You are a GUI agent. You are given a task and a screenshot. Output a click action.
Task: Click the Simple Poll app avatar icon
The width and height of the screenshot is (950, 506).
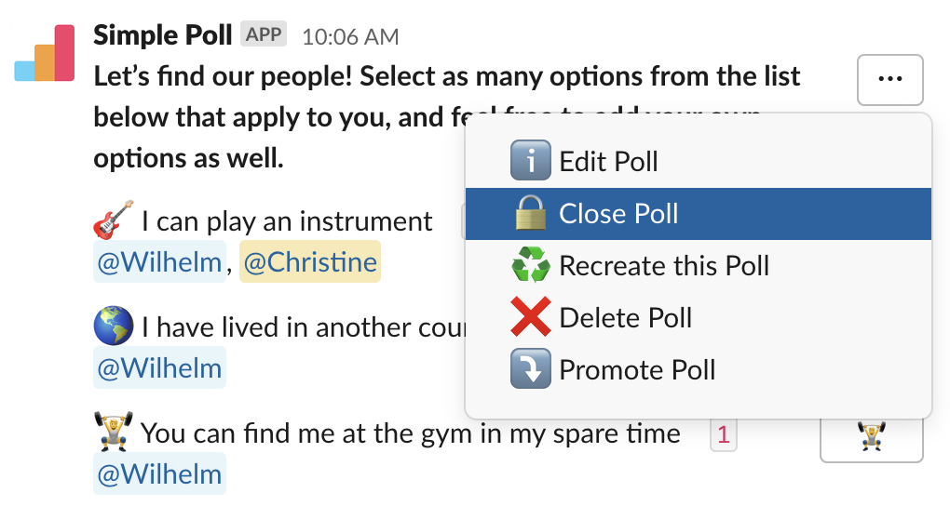pyautogui.click(x=45, y=55)
